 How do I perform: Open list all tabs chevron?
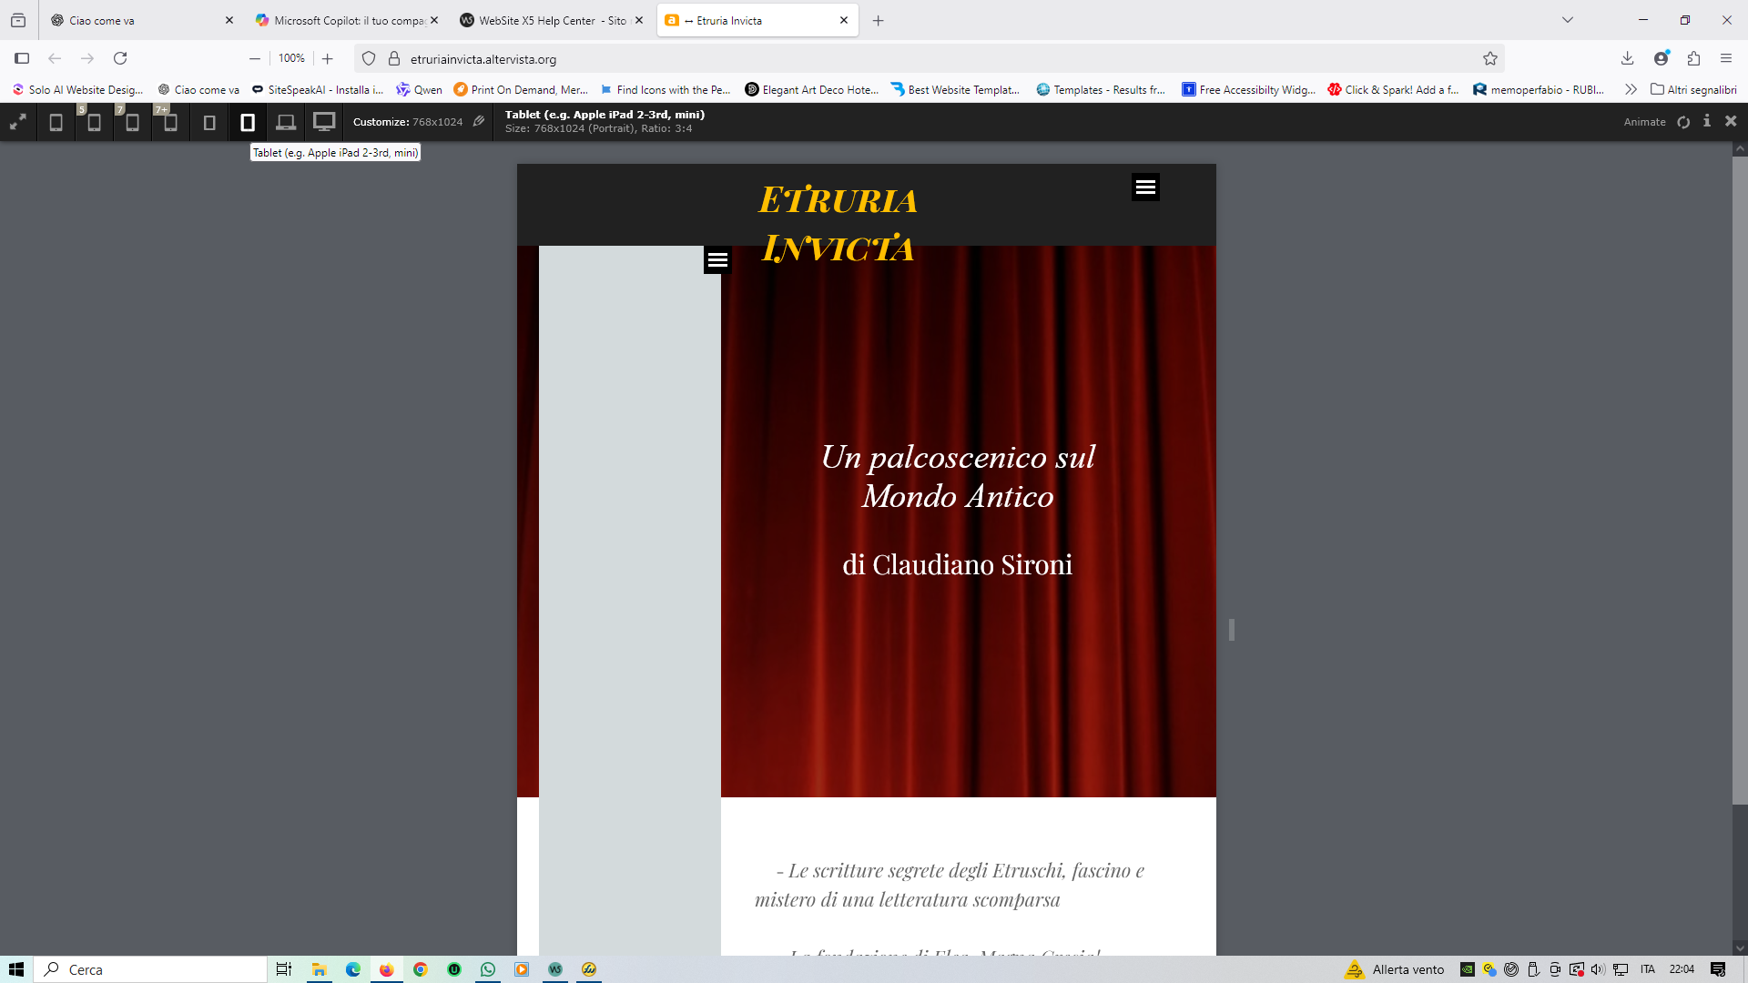1567,20
